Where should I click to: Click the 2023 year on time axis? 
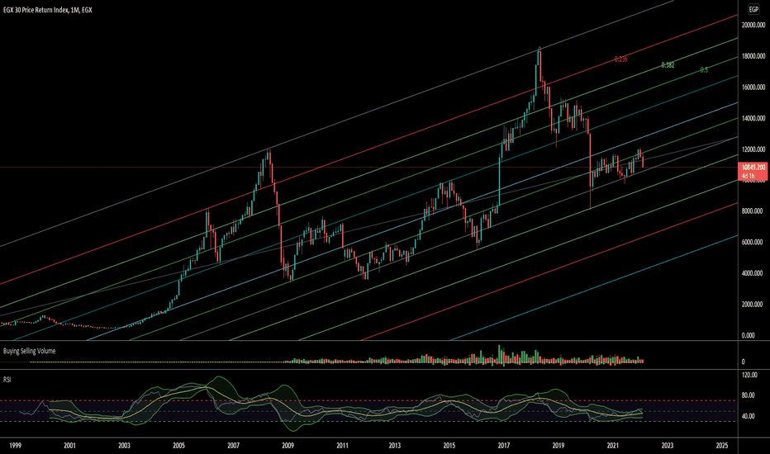[667, 446]
